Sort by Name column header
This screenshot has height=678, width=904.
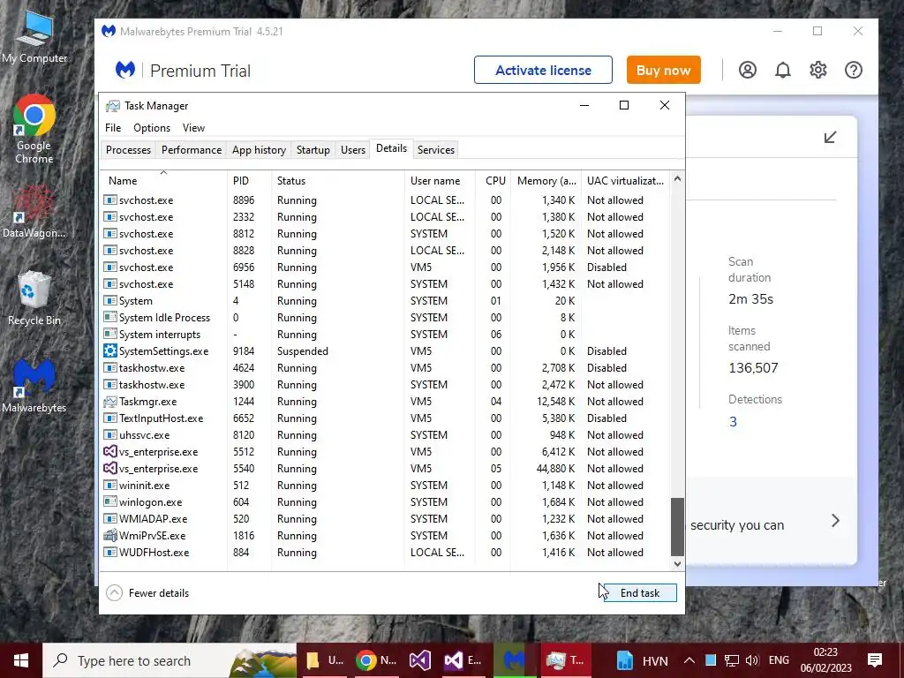tap(163, 180)
